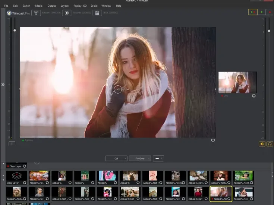The width and height of the screenshot is (274, 205).
Task: Open the gear for the AbbasPC.Net3 shot
Action: point(229,183)
